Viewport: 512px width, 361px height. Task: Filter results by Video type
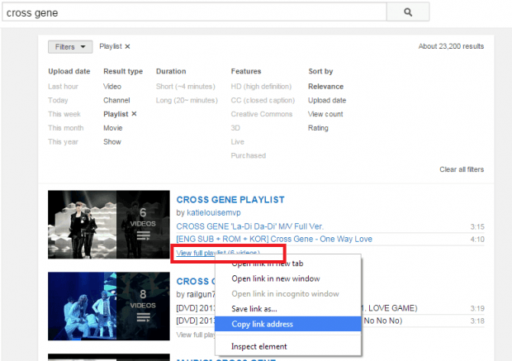coord(112,86)
